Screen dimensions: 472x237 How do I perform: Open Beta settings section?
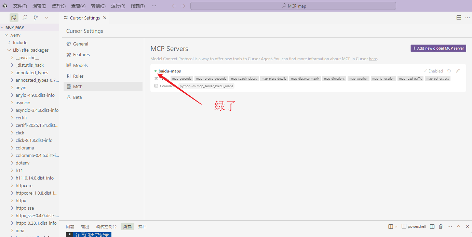pyautogui.click(x=103, y=97)
